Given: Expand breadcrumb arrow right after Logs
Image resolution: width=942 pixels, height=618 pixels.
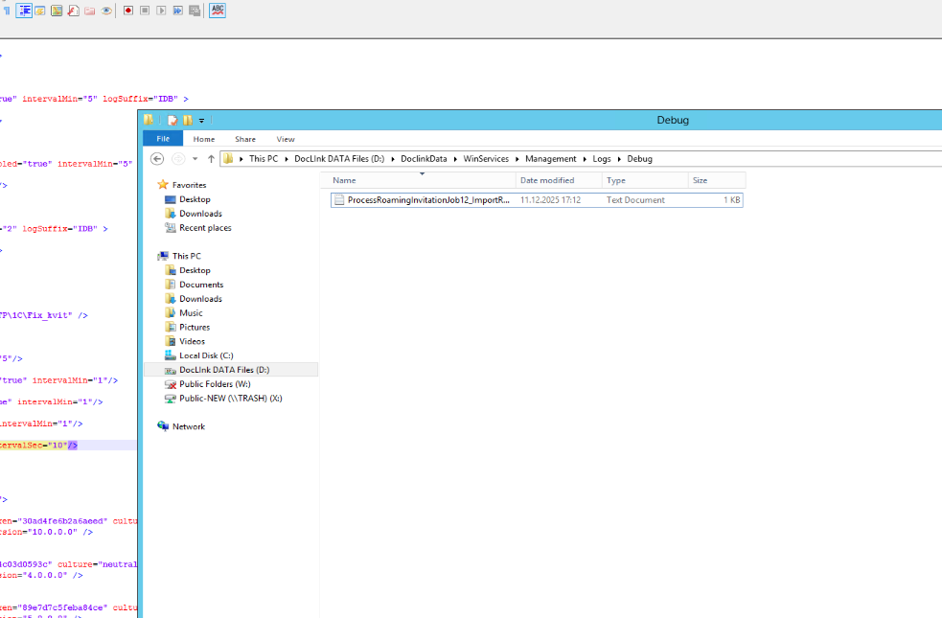Looking at the screenshot, I should [x=619, y=159].
